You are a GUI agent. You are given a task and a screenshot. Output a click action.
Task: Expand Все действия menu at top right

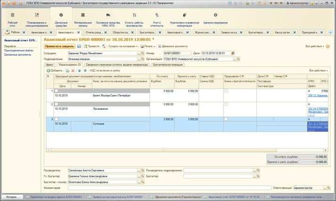pos(315,47)
